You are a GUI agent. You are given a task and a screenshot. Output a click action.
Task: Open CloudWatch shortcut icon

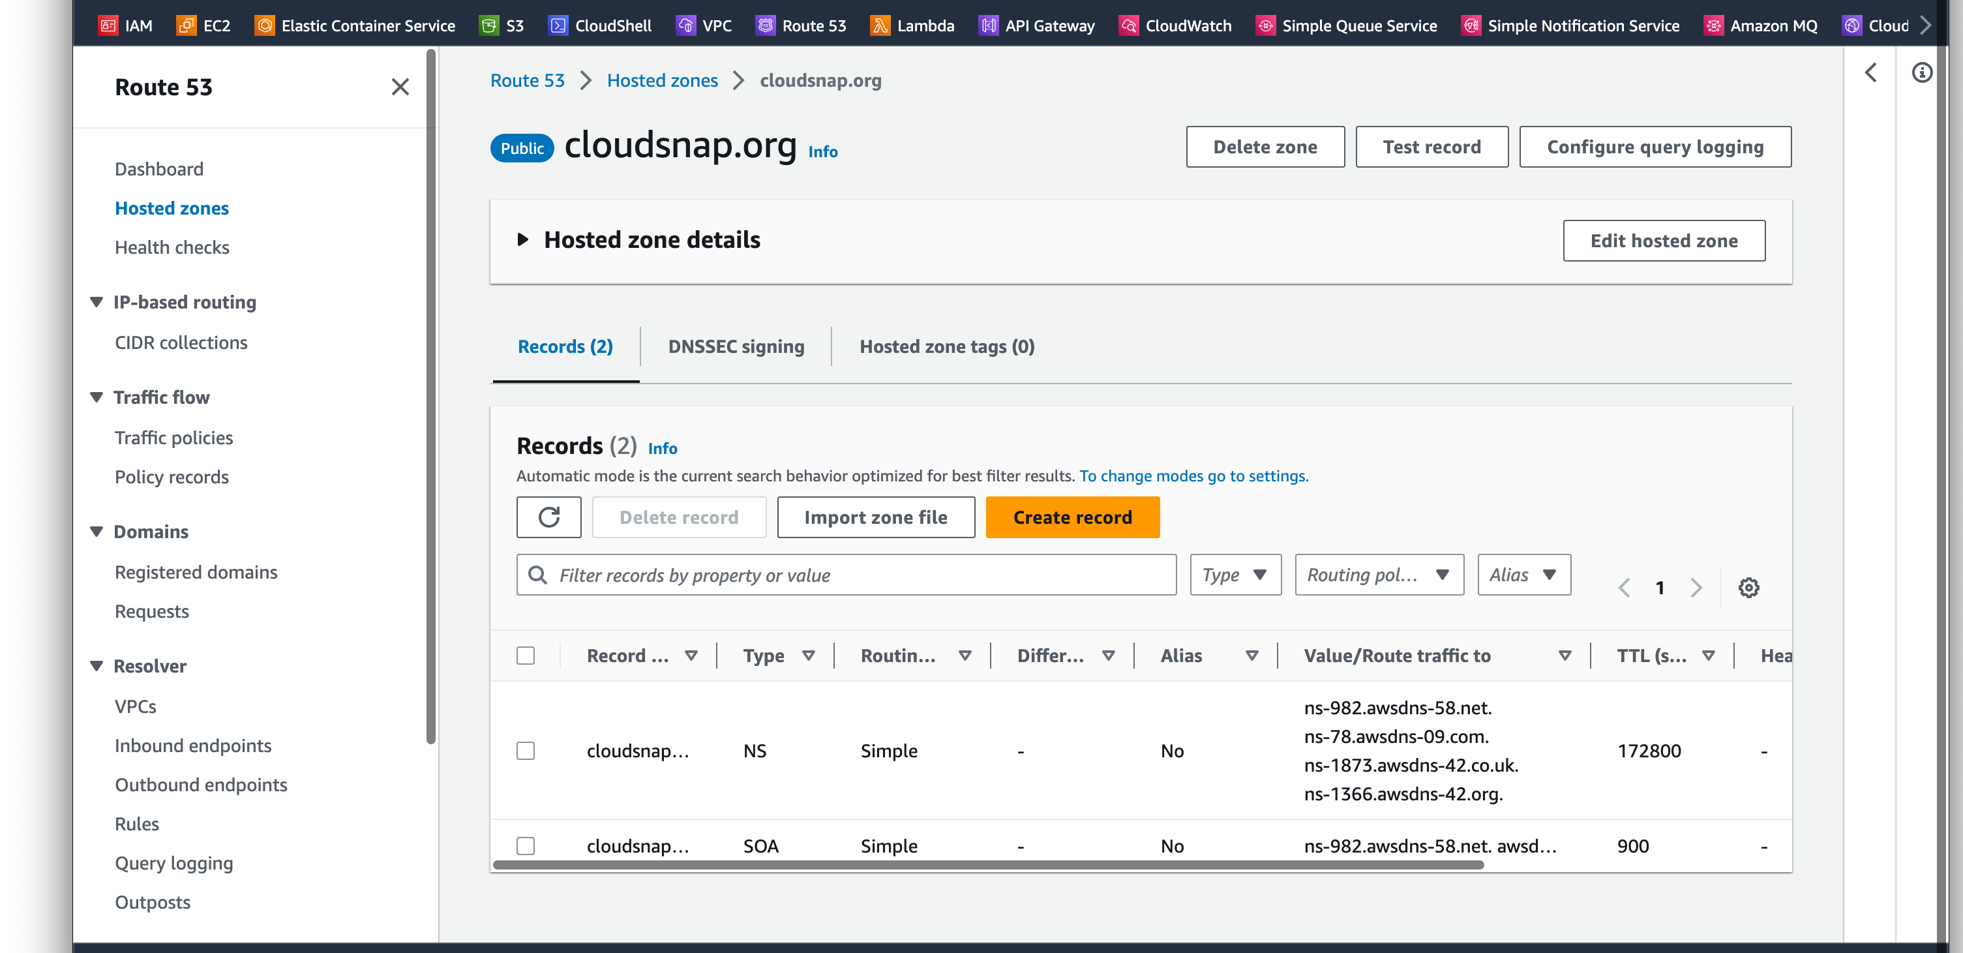click(1129, 25)
